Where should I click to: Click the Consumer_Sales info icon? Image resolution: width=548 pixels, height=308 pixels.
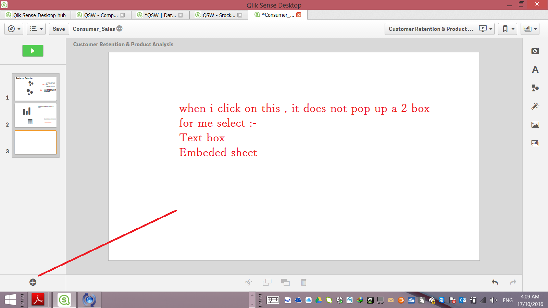[x=120, y=29]
